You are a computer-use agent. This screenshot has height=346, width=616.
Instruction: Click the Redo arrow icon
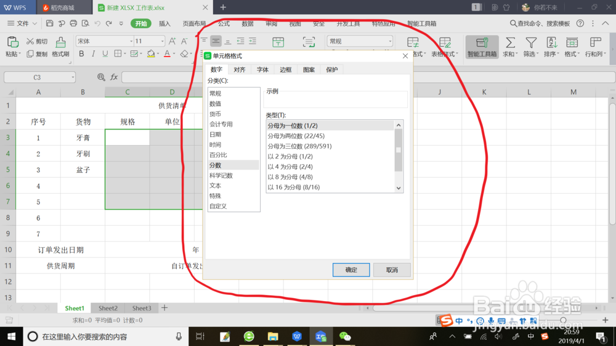tap(109, 23)
